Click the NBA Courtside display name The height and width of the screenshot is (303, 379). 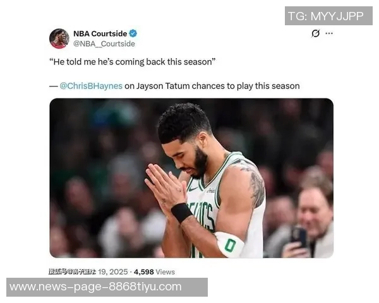pyautogui.click(x=100, y=33)
